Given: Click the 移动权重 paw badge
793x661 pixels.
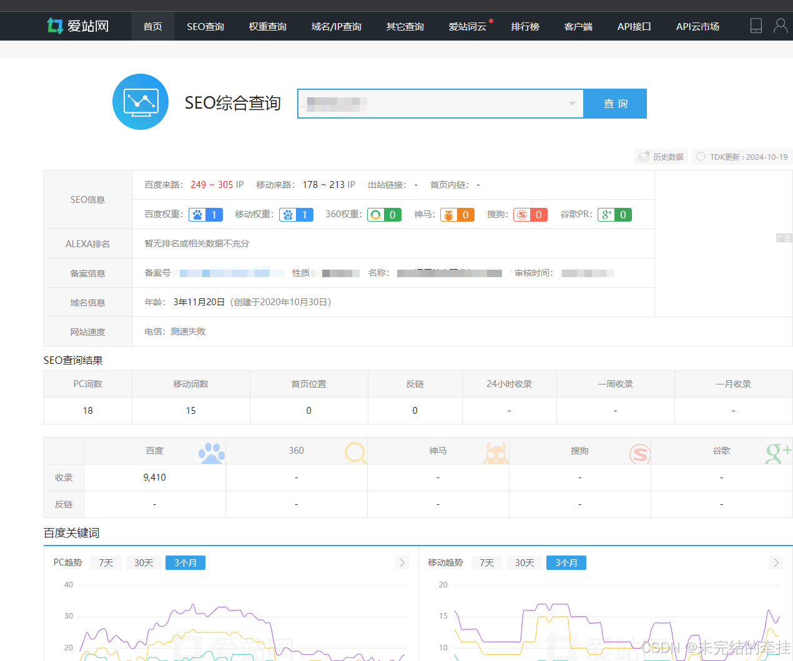Looking at the screenshot, I should [x=296, y=215].
